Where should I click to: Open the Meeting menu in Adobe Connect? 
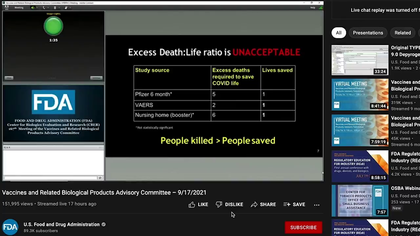19,8
